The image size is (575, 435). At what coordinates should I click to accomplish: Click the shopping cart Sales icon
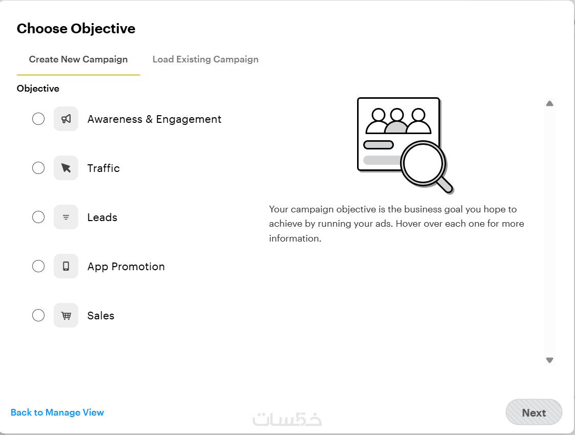(66, 315)
